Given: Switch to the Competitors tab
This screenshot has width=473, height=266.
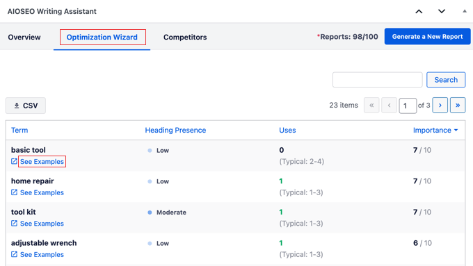Looking at the screenshot, I should pos(185,37).
